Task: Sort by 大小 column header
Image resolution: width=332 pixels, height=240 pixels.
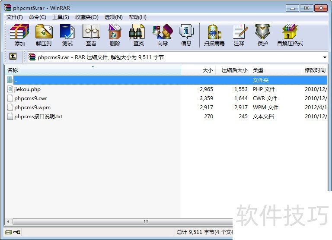Action: [x=198, y=70]
